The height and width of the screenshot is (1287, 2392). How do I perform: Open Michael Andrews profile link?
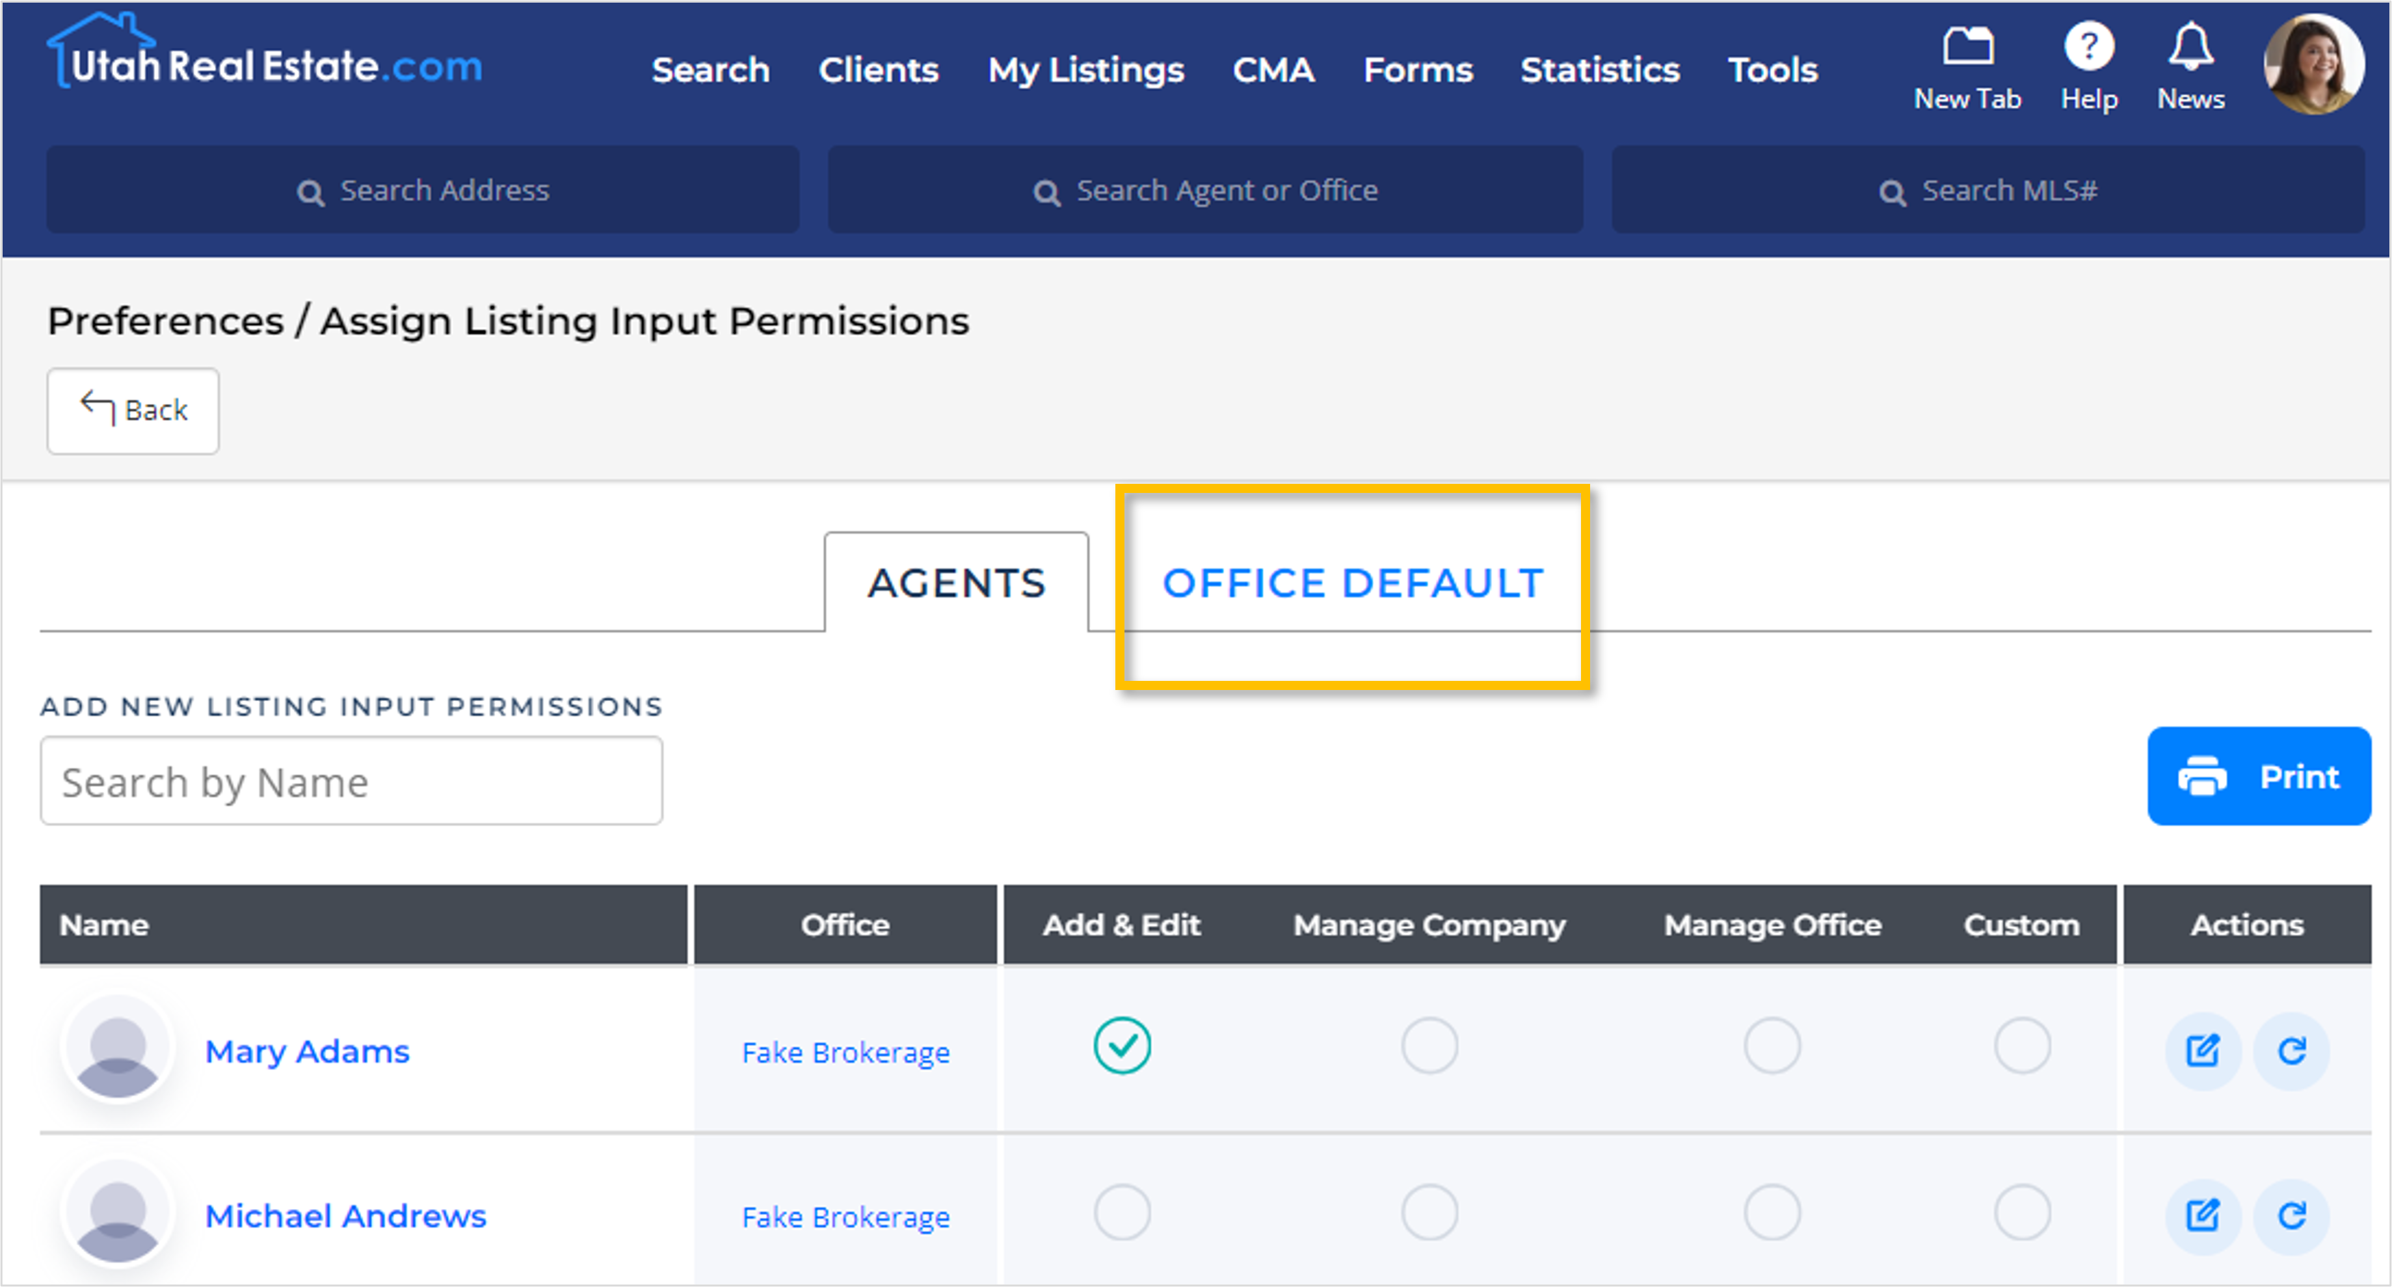click(x=345, y=1215)
